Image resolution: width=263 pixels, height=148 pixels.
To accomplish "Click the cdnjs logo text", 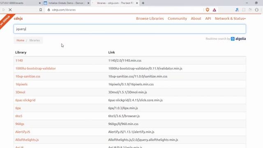I will pyautogui.click(x=18, y=18).
